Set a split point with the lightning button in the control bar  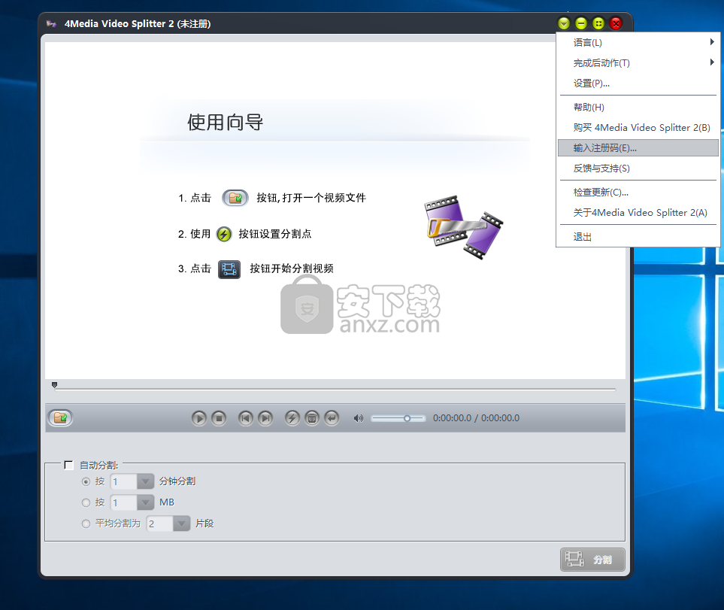(x=292, y=418)
